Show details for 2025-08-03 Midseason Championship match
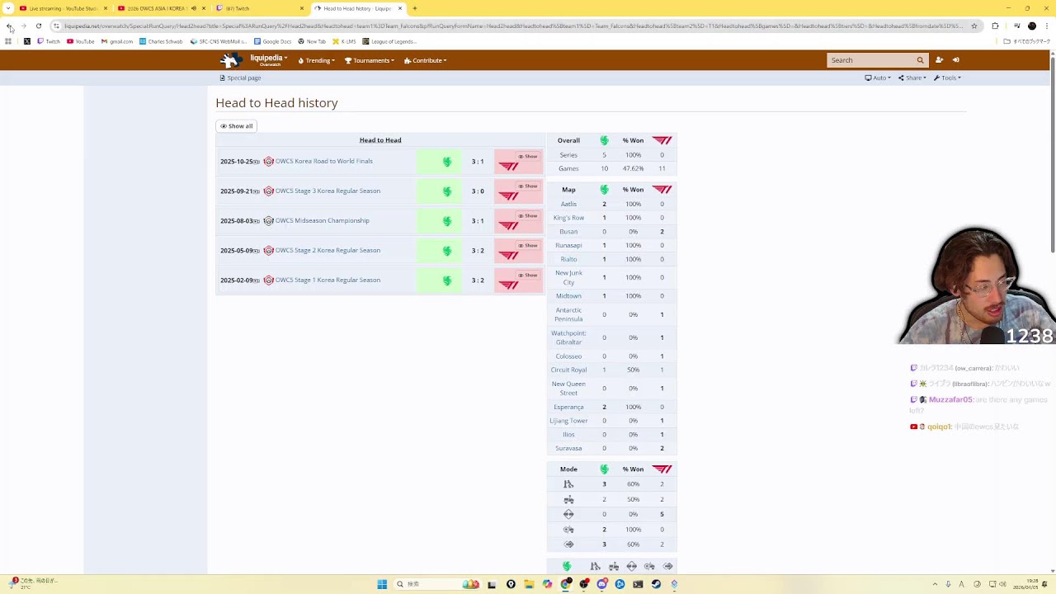 click(x=527, y=215)
